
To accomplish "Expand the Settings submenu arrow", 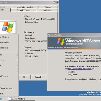I will (17, 65).
